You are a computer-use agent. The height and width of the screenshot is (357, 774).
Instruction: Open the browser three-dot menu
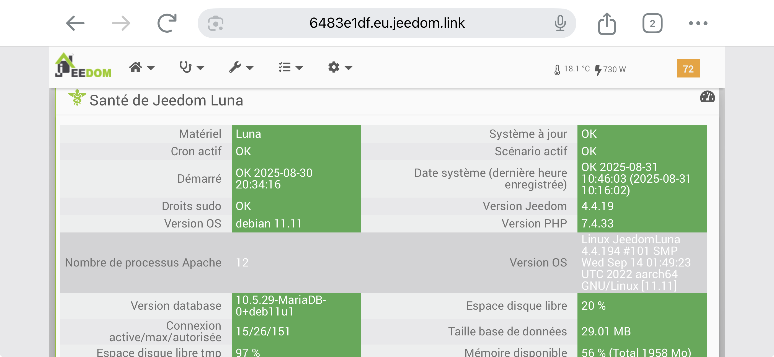click(x=698, y=23)
